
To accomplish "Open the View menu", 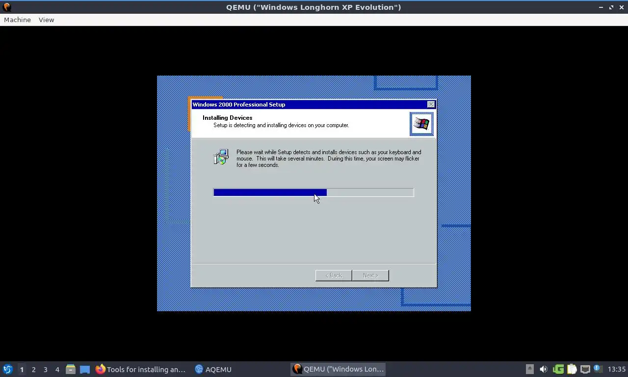I will pyautogui.click(x=46, y=20).
